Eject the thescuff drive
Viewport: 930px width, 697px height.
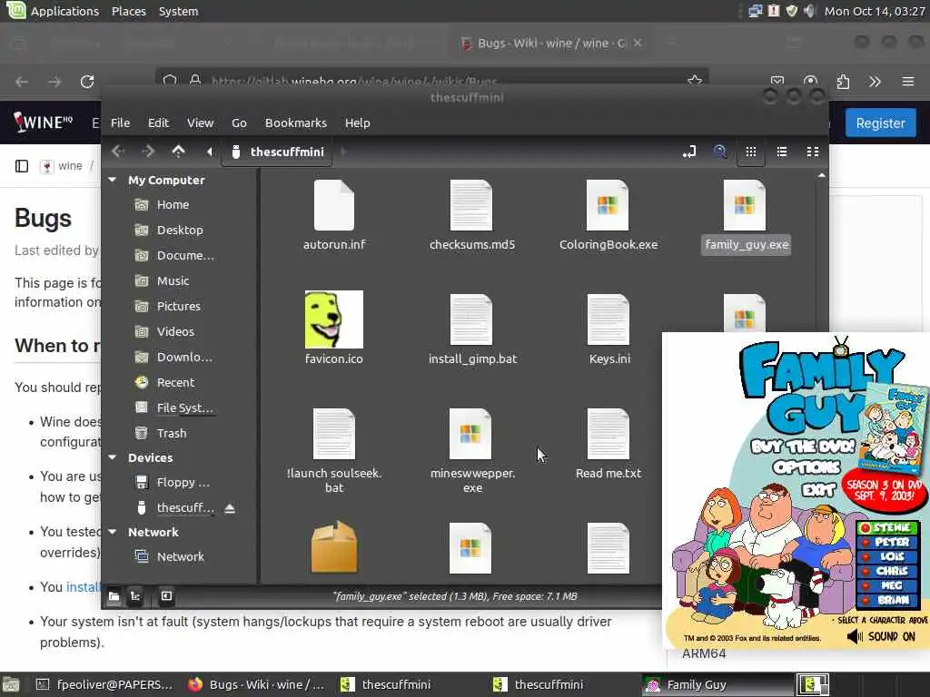pos(230,508)
